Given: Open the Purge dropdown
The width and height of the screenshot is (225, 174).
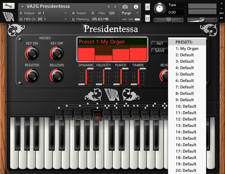Looking at the screenshot, I should tap(130, 13).
